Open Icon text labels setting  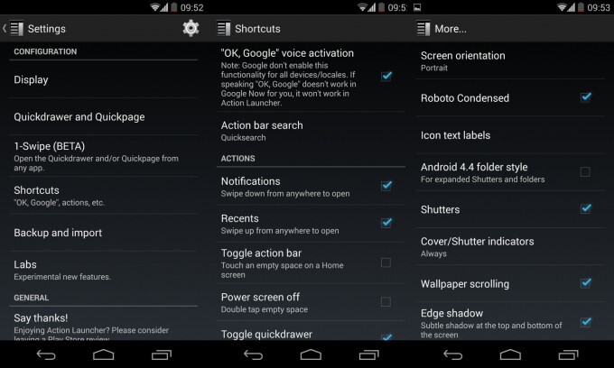coord(510,135)
